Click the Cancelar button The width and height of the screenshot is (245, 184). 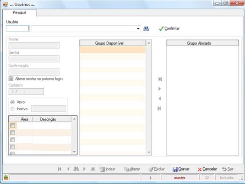pyautogui.click(x=207, y=169)
